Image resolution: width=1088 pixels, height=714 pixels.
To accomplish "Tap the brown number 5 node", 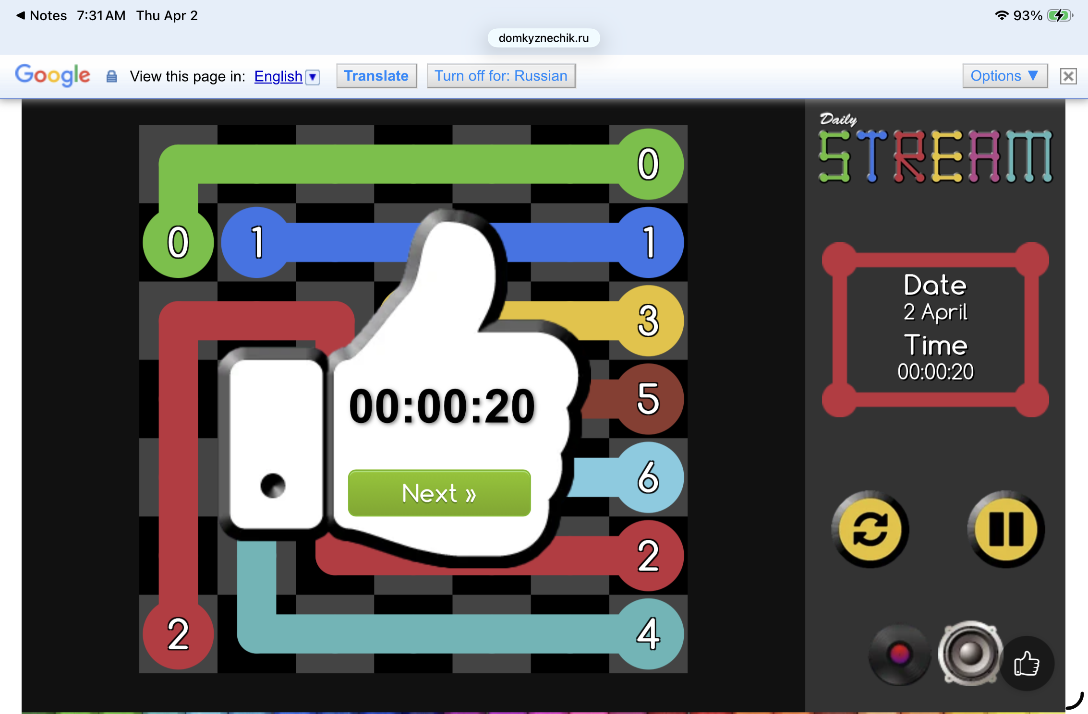I will (x=648, y=398).
